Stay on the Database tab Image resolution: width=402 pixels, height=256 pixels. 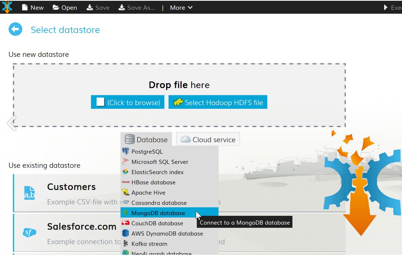coord(147,139)
